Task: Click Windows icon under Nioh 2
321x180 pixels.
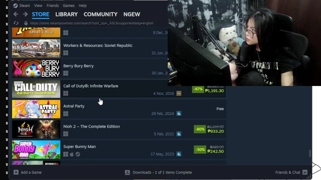Action: (x=66, y=134)
